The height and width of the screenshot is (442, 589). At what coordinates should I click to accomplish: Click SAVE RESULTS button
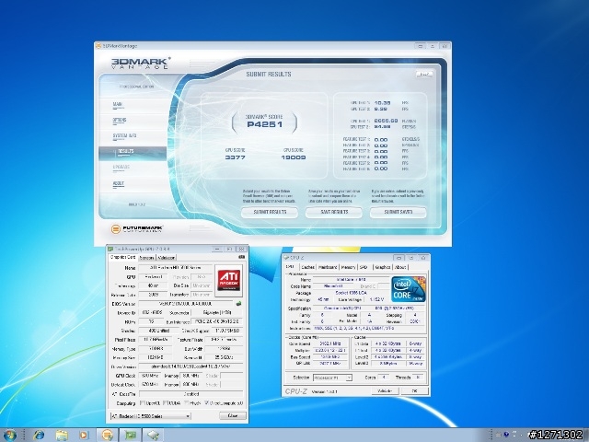coord(334,213)
